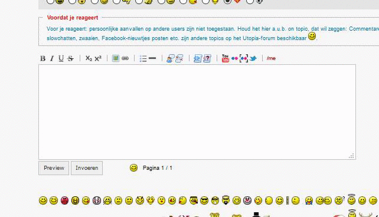379x217 pixels.
Task: Select the first post icon radio button
Action: 50,1
